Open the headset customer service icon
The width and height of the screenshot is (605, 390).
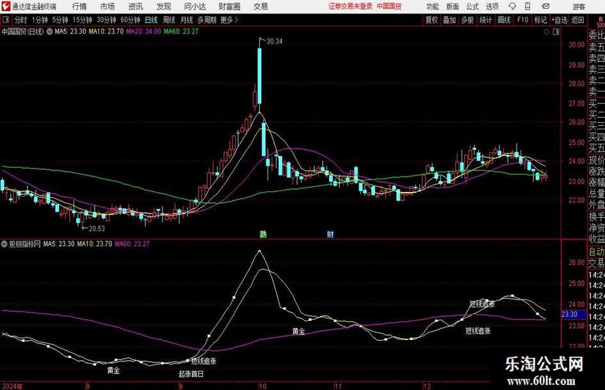pos(512,6)
